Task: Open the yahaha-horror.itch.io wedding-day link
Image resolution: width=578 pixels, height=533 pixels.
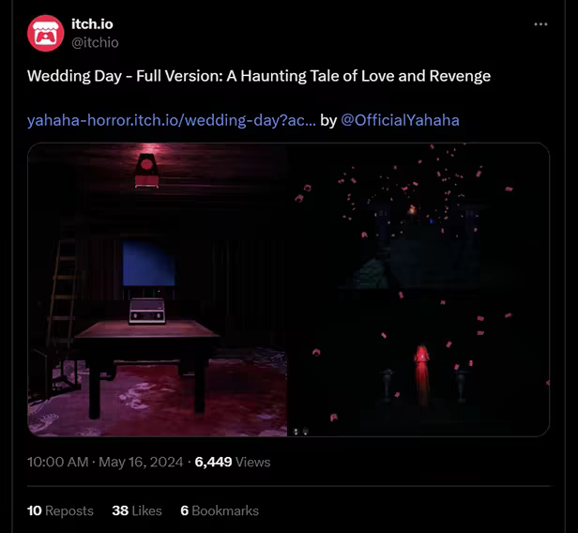Action: point(172,120)
